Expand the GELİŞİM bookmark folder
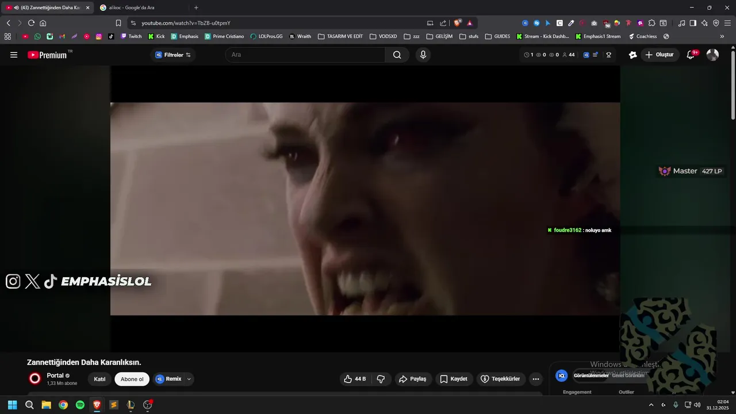Image resolution: width=736 pixels, height=414 pixels. (x=439, y=36)
